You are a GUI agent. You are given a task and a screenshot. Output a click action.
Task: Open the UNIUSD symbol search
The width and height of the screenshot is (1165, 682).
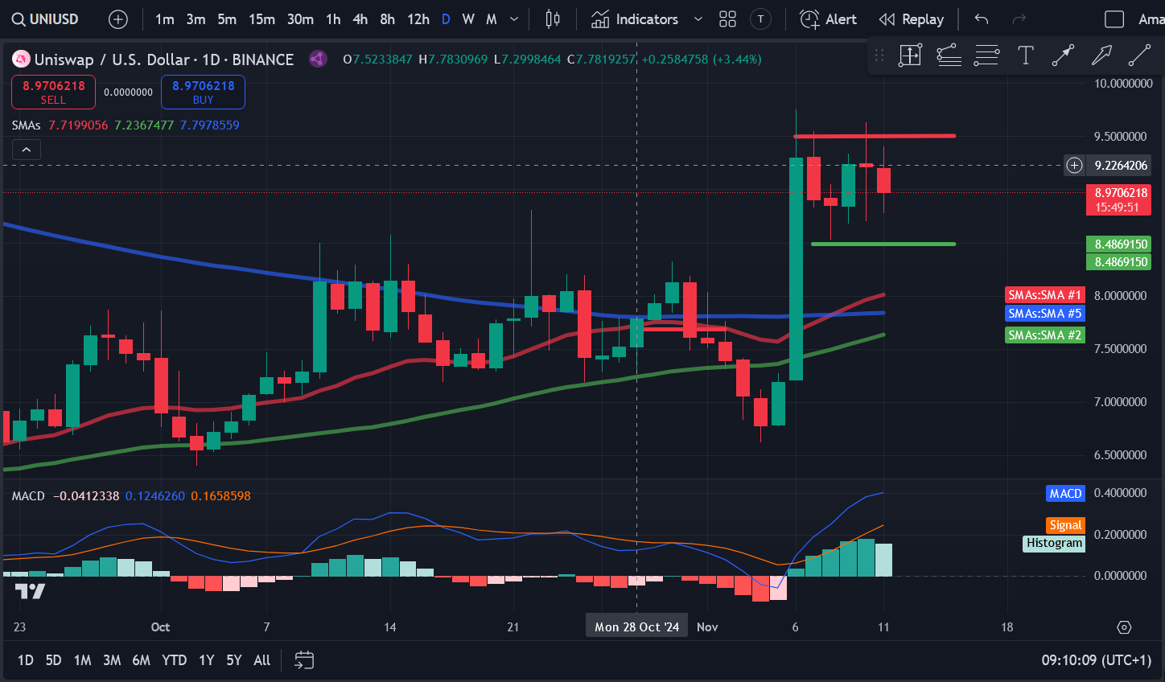point(47,19)
